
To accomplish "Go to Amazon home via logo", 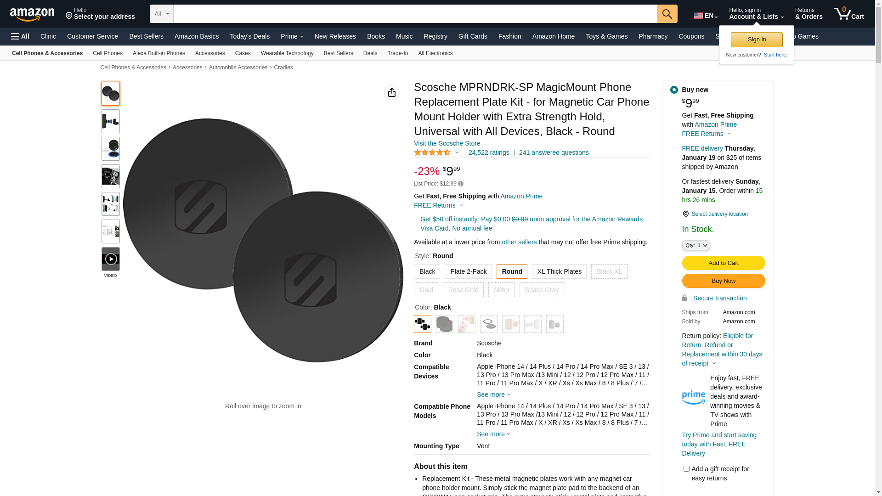I will (x=32, y=14).
